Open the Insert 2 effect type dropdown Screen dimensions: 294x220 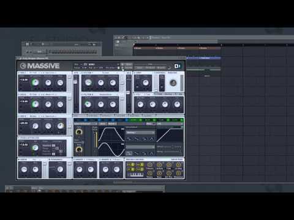pos(118,159)
